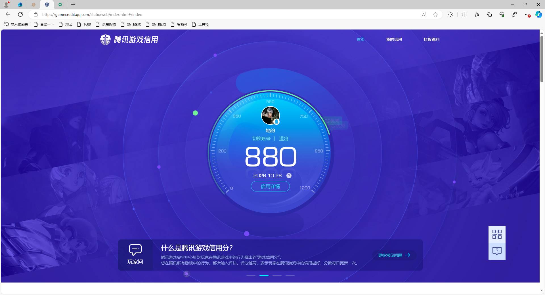
Task: Click the 导入收藏夹 bookmark item
Action: tap(16, 24)
